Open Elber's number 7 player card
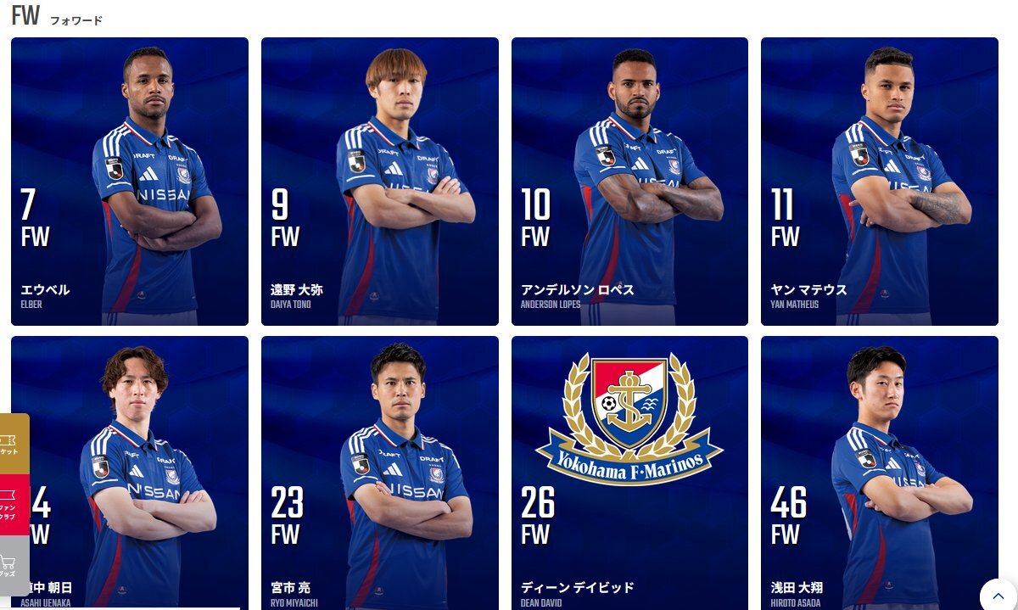The image size is (1018, 610). [130, 182]
